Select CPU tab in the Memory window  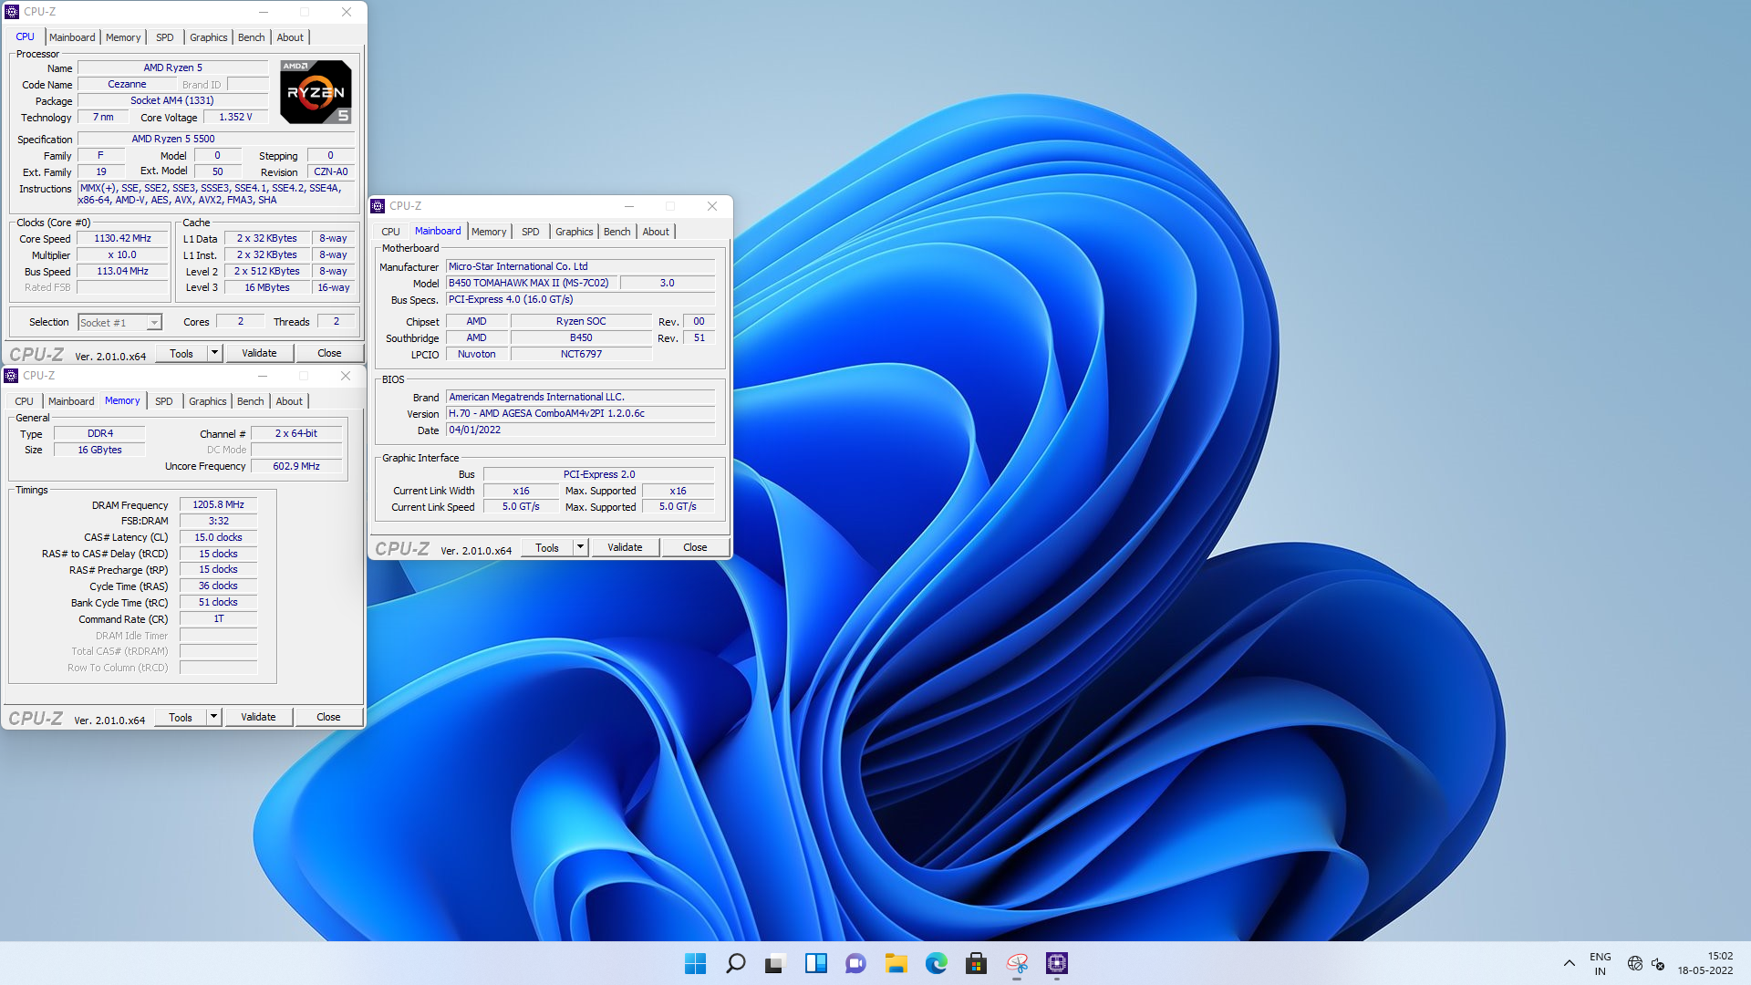[24, 401]
